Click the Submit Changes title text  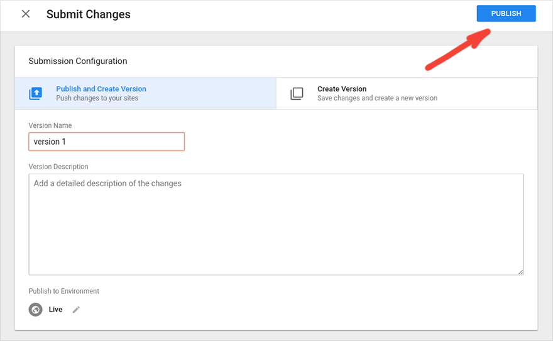coord(89,14)
